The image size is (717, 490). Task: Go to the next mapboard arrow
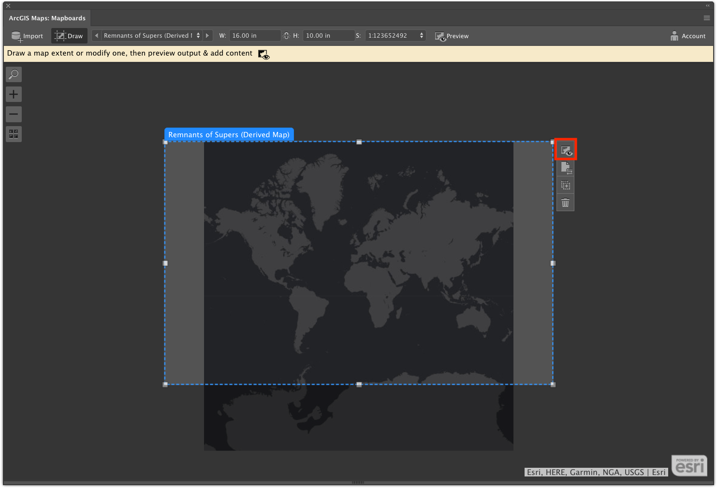(207, 35)
